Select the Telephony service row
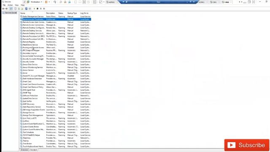The image size is (270, 152). pyautogui.click(x=55, y=138)
